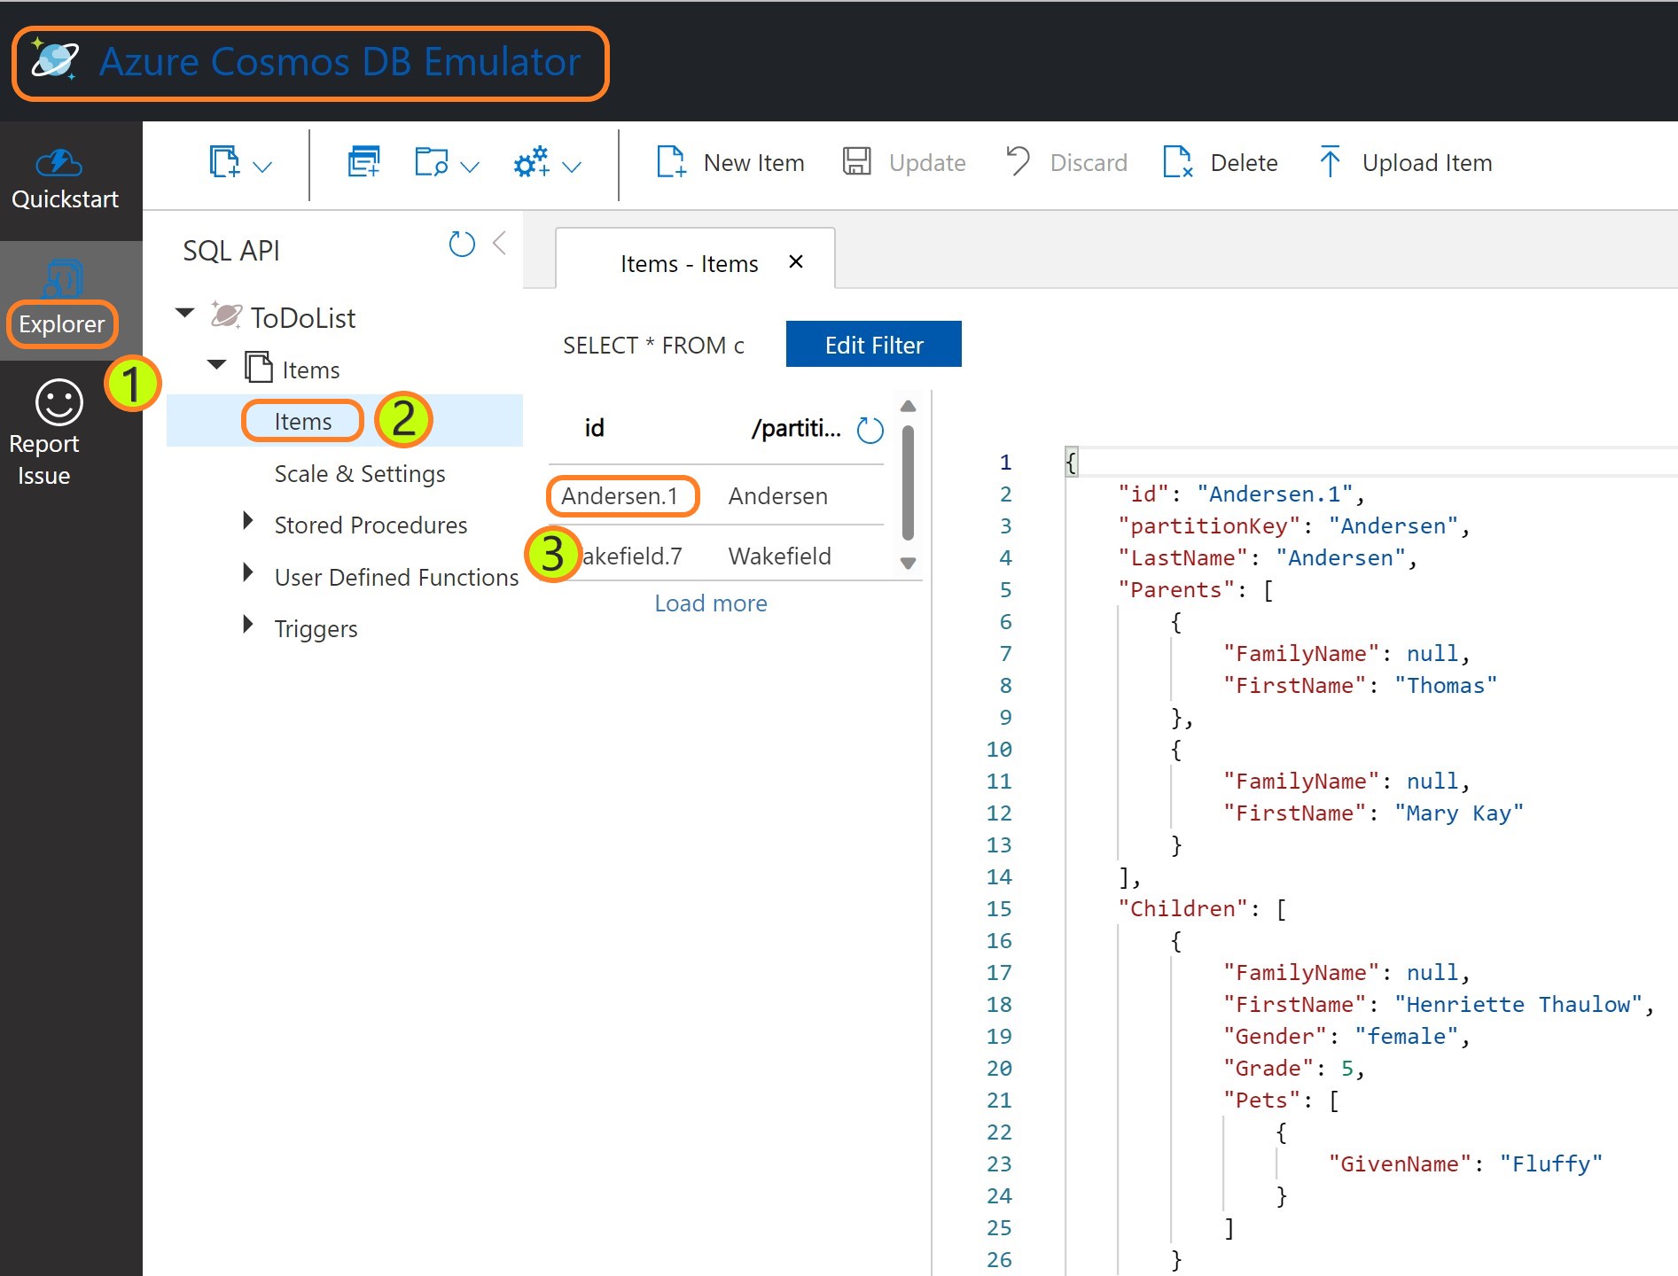Expand the Open Query dropdown chevron
The width and height of the screenshot is (1678, 1276).
click(470, 166)
